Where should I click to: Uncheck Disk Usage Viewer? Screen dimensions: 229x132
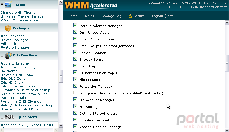coord(75,32)
